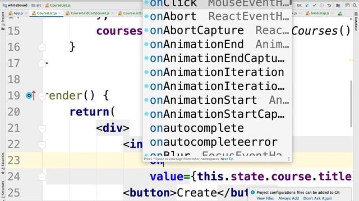Collapse the render fold on line 19
359x201 pixels.
pos(42,97)
